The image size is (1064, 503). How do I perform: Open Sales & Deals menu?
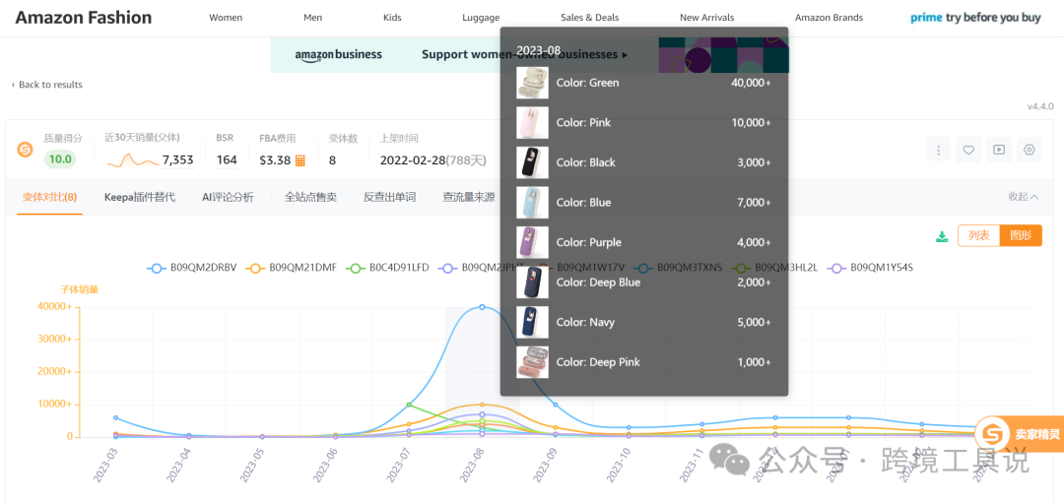590,18
